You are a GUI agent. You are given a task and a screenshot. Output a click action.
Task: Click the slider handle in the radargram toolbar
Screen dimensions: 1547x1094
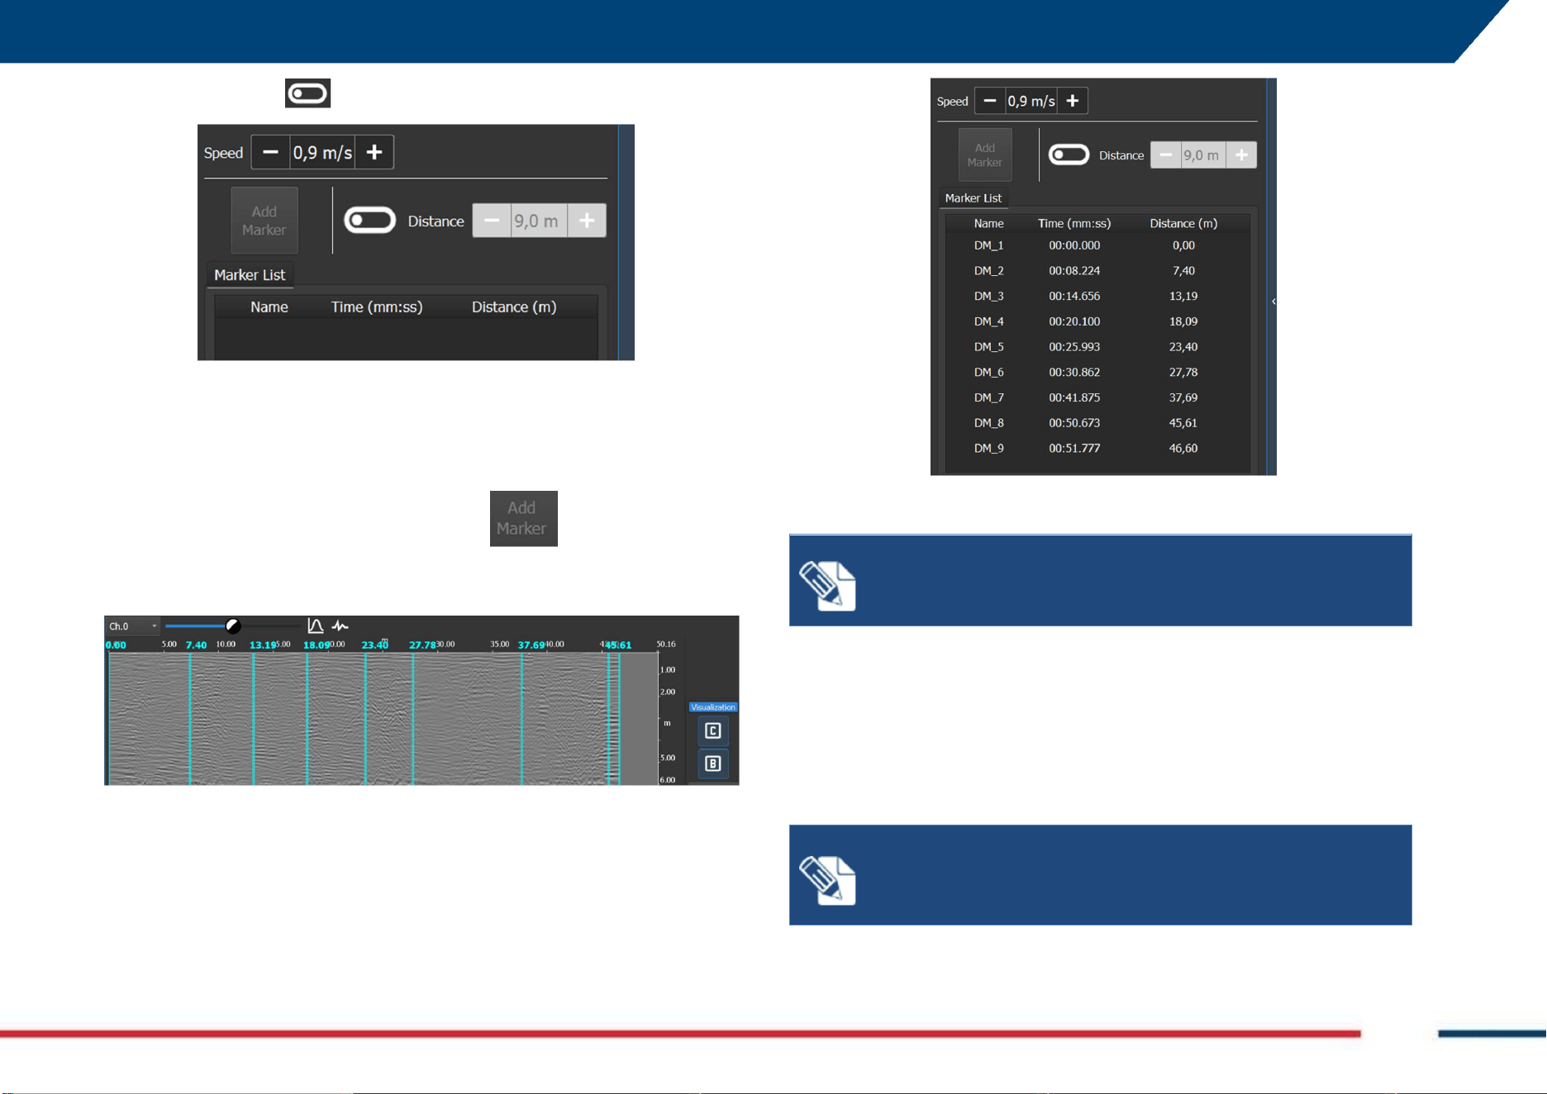click(233, 625)
